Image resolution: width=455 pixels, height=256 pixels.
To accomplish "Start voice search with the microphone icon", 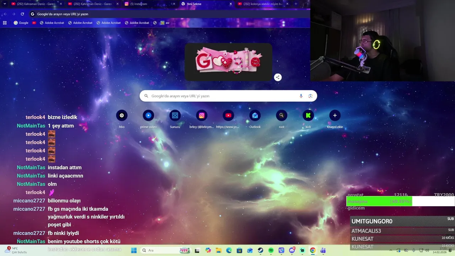I will point(301,96).
